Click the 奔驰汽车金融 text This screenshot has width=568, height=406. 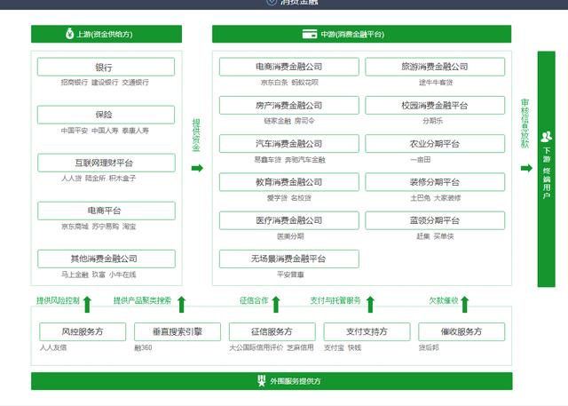[305, 160]
